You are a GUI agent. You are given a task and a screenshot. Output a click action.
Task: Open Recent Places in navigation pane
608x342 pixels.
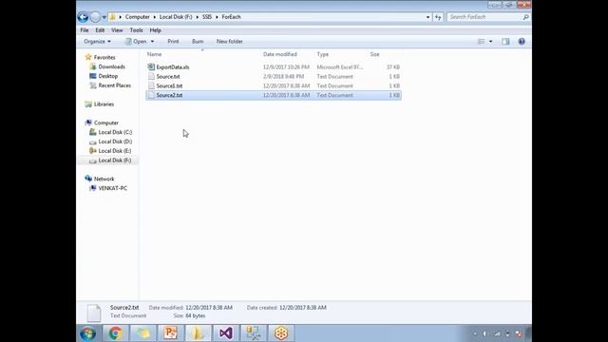pos(114,85)
